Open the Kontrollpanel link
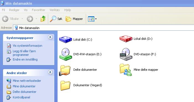The width and height of the screenshot is (194, 102). pos(21,97)
